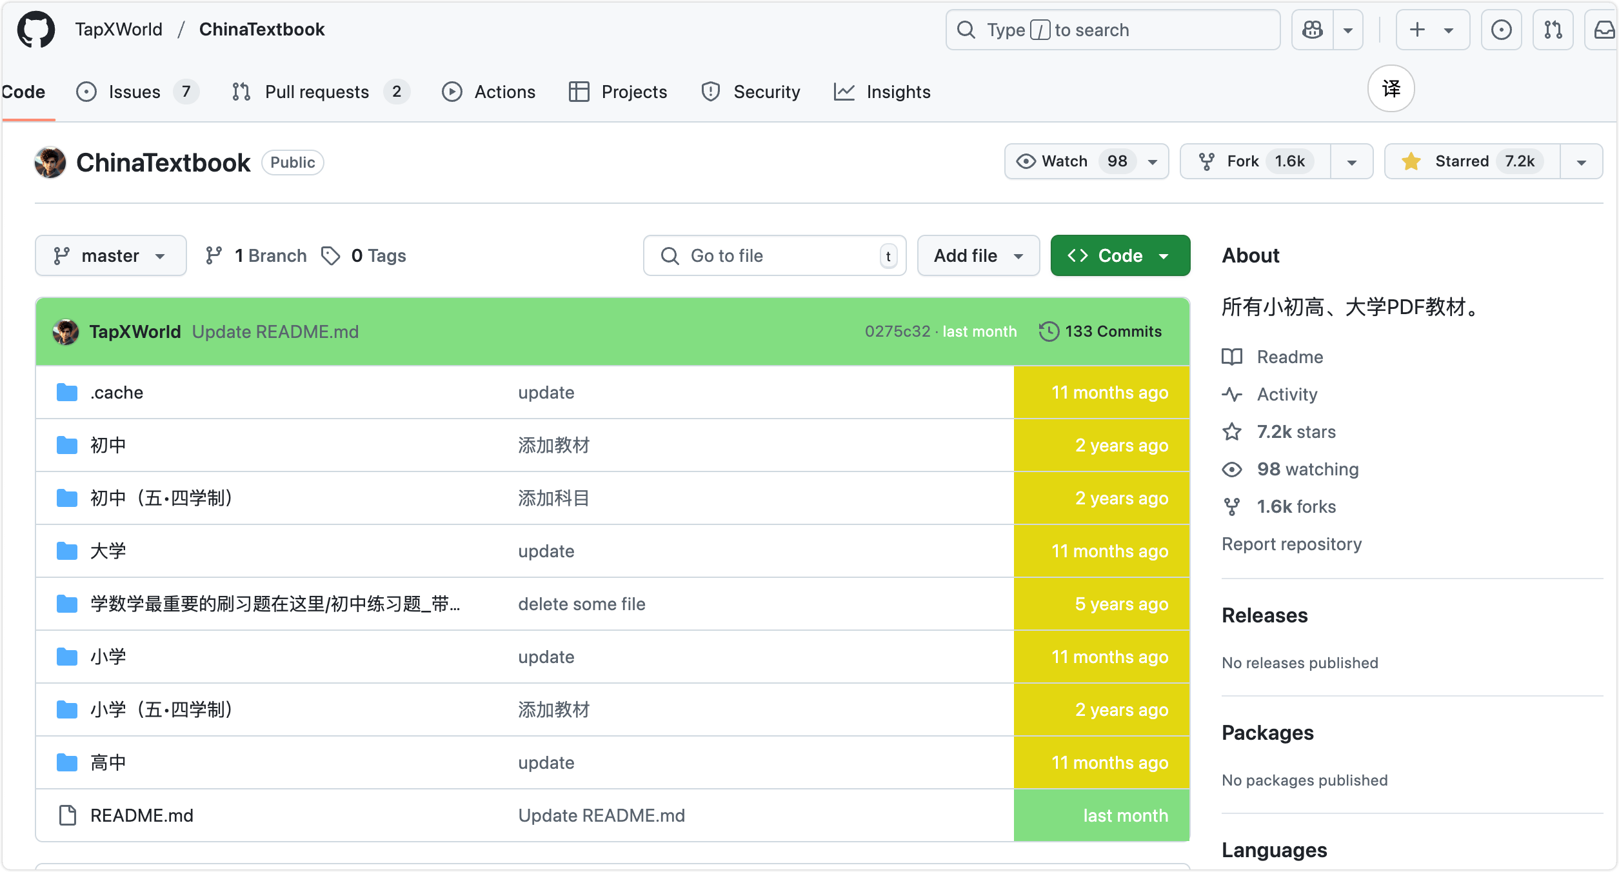Open the README.md file
The height and width of the screenshot is (872, 1619).
142,815
